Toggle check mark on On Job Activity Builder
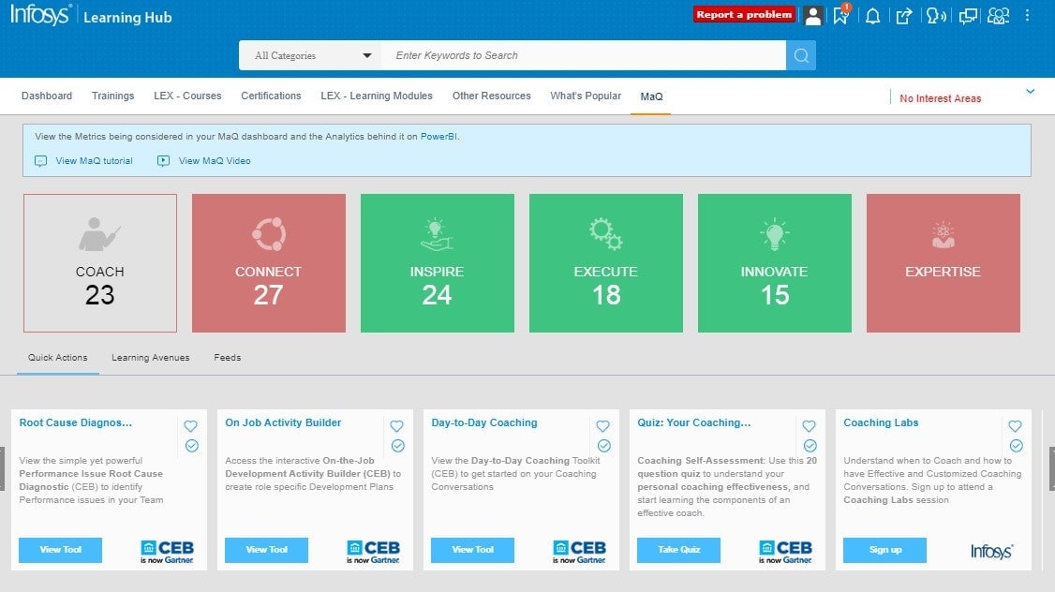 (x=397, y=446)
